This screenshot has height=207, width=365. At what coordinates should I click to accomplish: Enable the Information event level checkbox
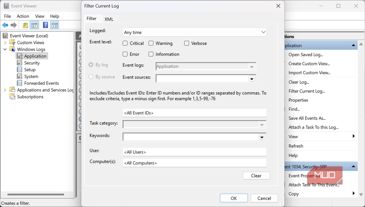151,54
